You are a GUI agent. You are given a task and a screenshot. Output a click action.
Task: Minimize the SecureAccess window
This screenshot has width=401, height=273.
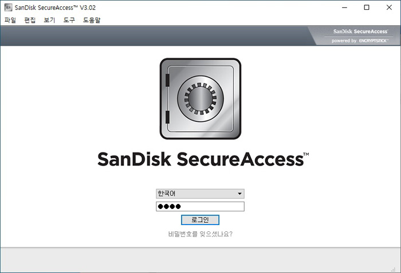pyautogui.click(x=344, y=7)
